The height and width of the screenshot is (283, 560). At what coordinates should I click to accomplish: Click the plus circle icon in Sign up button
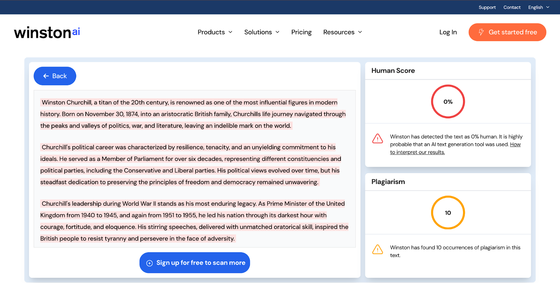[149, 263]
